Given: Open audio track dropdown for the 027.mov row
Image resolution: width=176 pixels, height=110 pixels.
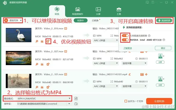Looking at the screenshot, I should click(106, 63).
